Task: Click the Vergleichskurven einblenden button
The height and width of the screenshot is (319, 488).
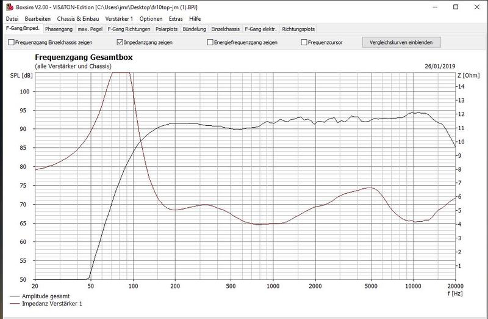Action: click(x=401, y=43)
